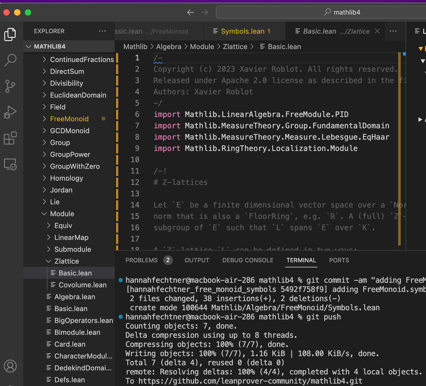Click Algebra breadcrumb segment

(169, 47)
